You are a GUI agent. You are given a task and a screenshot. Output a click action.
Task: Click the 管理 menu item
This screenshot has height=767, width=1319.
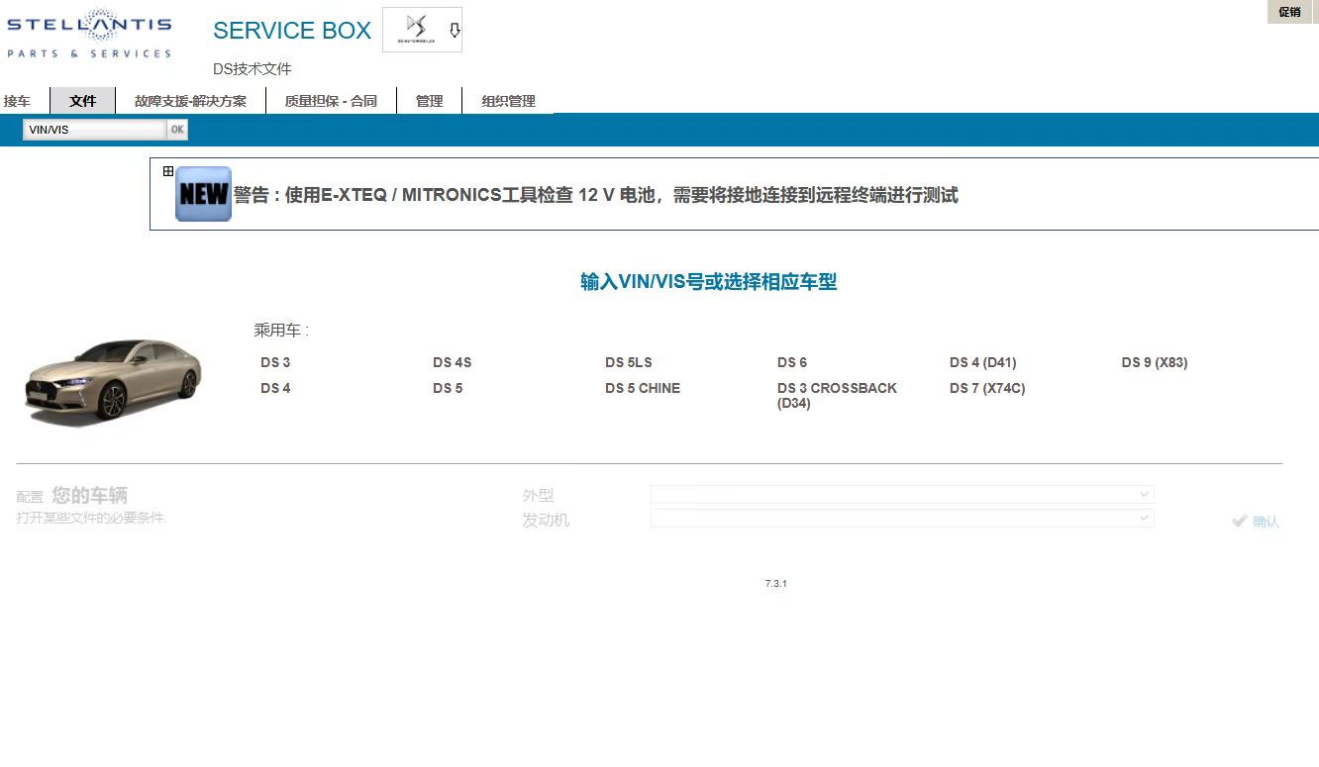point(429,101)
